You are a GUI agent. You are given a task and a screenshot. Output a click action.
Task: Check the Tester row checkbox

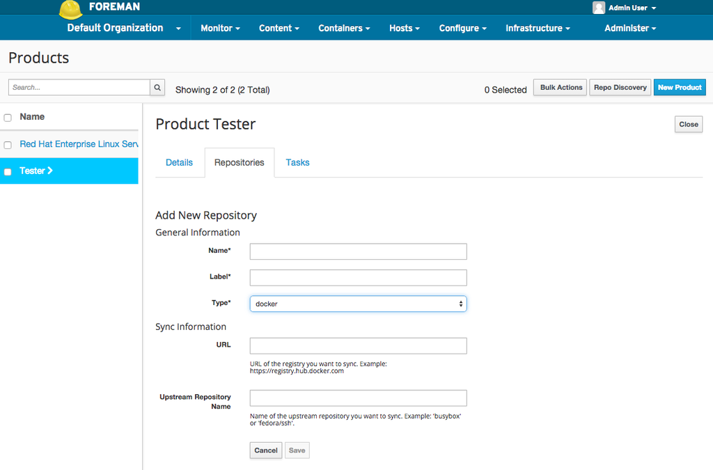coord(8,172)
